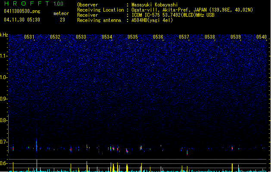Click the 0537 time marker
The height and width of the screenshot is (172, 271).
184,37
